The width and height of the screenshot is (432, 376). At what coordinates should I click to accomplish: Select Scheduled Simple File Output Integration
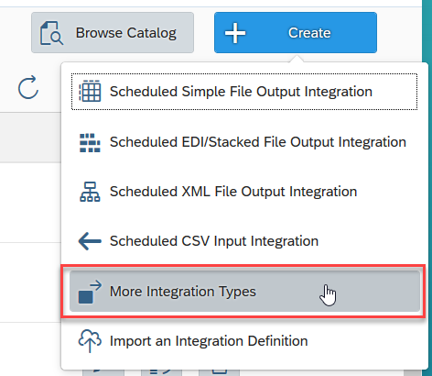pyautogui.click(x=241, y=92)
